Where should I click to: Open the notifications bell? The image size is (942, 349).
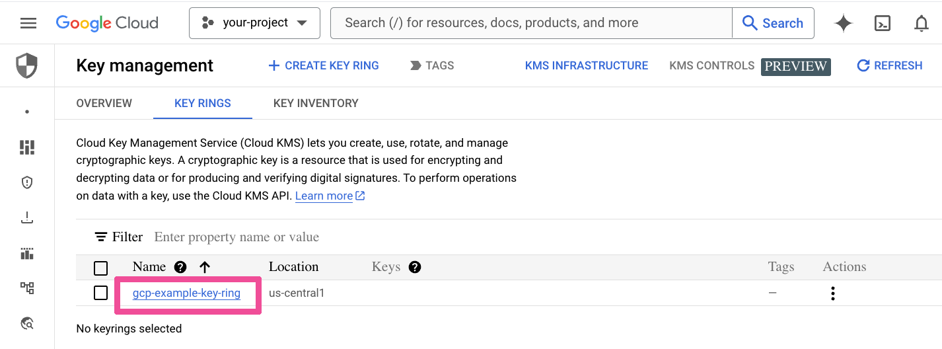tap(921, 23)
